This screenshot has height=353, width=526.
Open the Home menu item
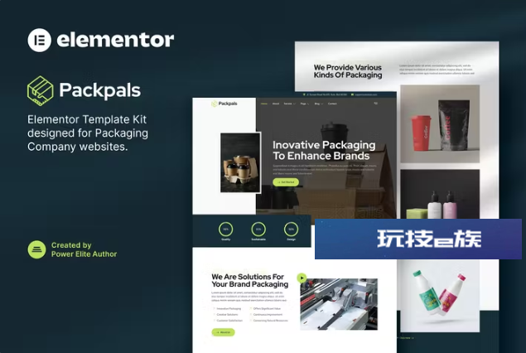[x=264, y=104]
